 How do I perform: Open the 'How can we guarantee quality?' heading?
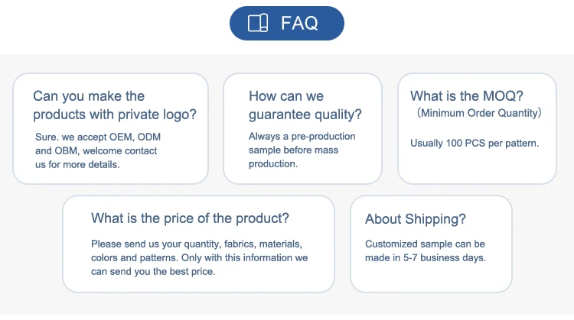[305, 105]
